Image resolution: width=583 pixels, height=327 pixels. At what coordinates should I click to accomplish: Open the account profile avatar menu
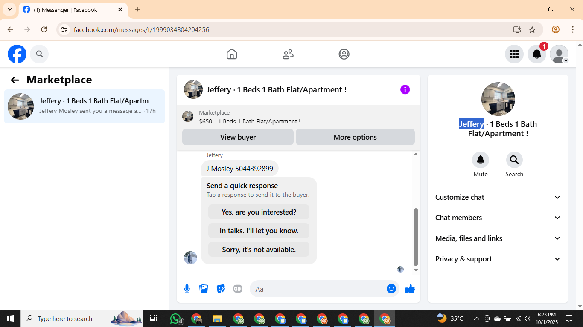(559, 54)
